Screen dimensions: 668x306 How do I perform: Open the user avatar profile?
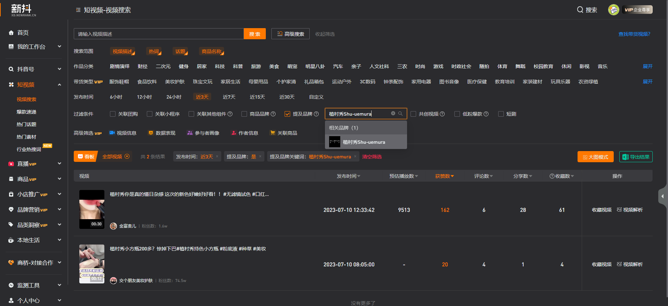click(613, 10)
